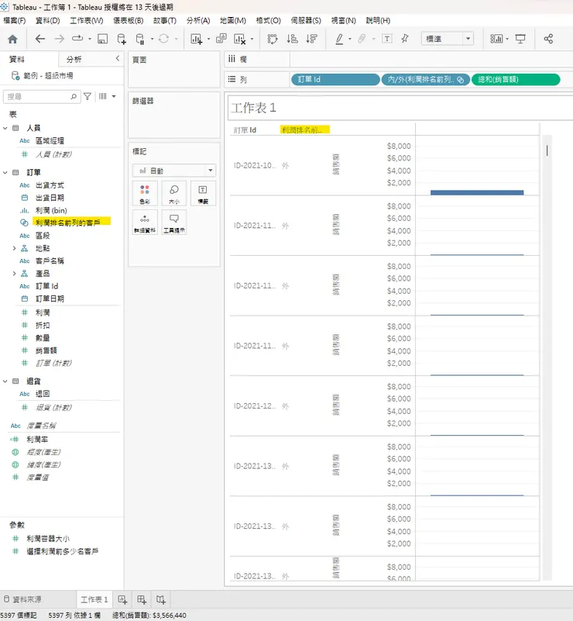
Task: Collapse the 退貨 table group
Action: point(5,381)
